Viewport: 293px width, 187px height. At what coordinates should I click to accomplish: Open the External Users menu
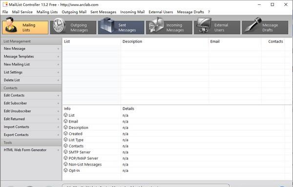[x=161, y=12]
